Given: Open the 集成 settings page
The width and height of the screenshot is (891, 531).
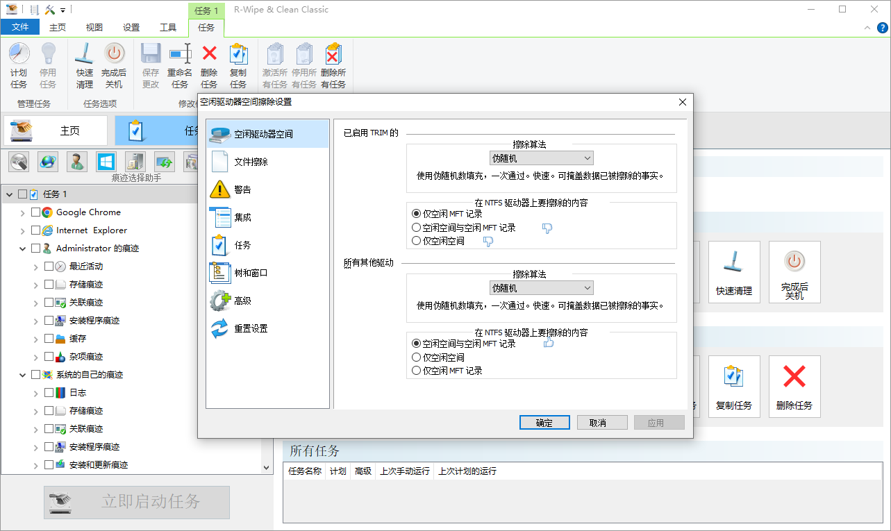Looking at the screenshot, I should [267, 217].
